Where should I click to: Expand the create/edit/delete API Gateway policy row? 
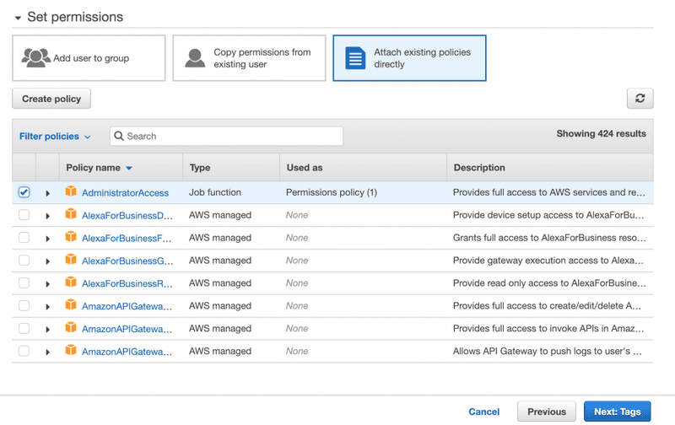tap(48, 307)
